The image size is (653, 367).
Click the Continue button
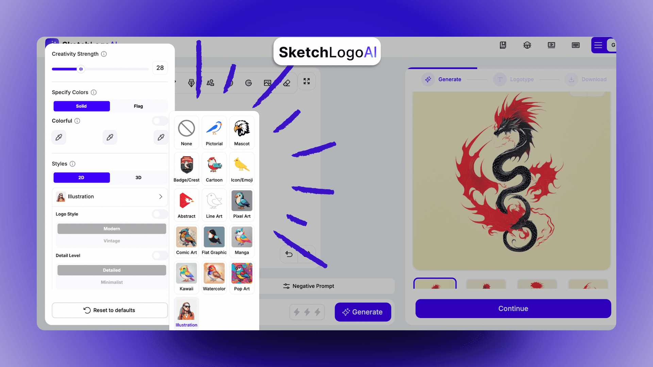[513, 308]
